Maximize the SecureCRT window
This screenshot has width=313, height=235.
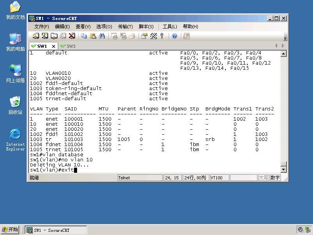tap(277, 18)
